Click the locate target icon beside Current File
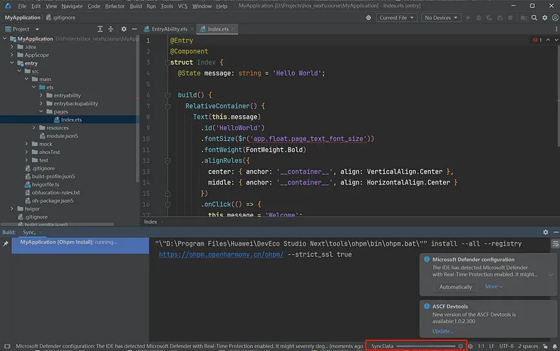The image size is (560, 351). (x=368, y=18)
